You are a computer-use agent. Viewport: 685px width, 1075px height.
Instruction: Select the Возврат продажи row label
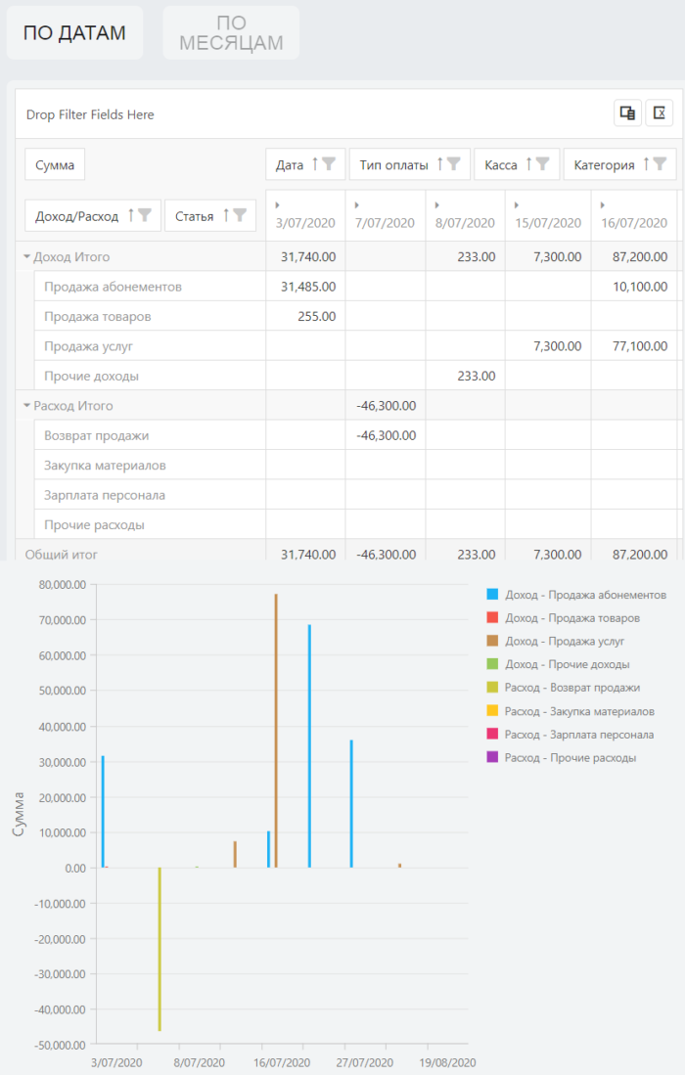[96, 435]
